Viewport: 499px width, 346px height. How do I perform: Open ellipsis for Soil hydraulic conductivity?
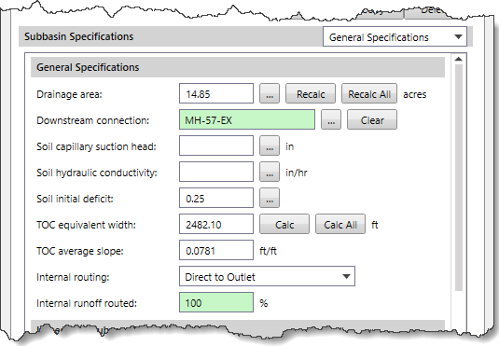[270, 173]
